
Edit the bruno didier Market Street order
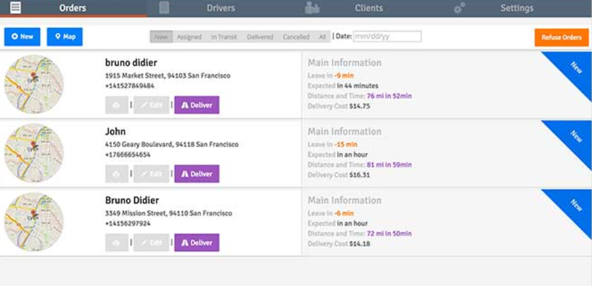(151, 105)
